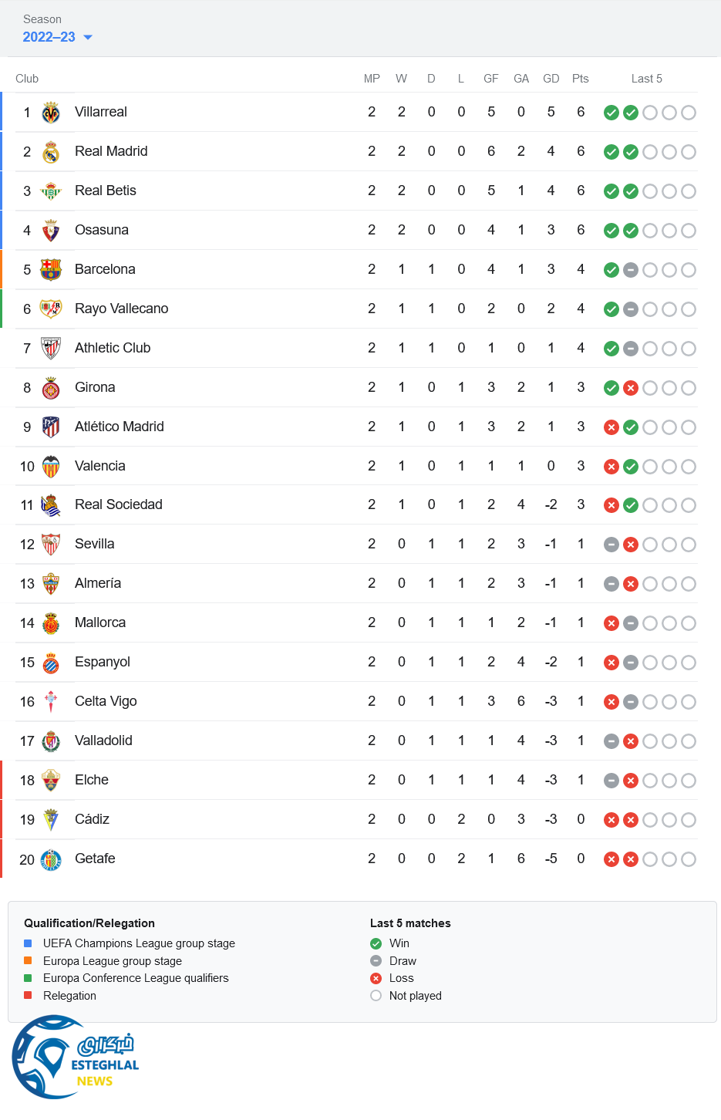Click the GD column header
This screenshot has height=1120, width=721.
coord(551,79)
